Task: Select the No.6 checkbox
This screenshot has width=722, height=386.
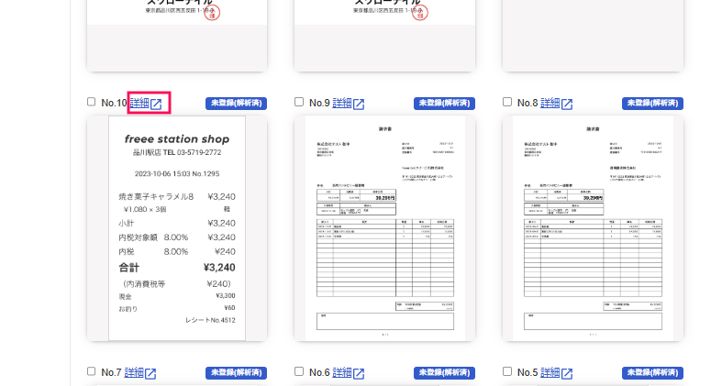Action: click(299, 371)
